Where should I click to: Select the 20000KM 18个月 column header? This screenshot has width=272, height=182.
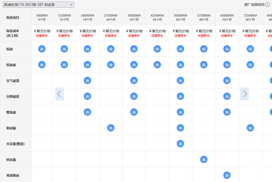[x=88, y=17]
